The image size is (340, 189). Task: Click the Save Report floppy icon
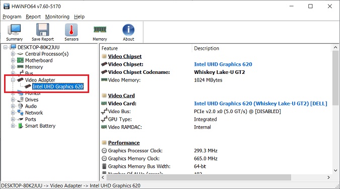coord(43,30)
